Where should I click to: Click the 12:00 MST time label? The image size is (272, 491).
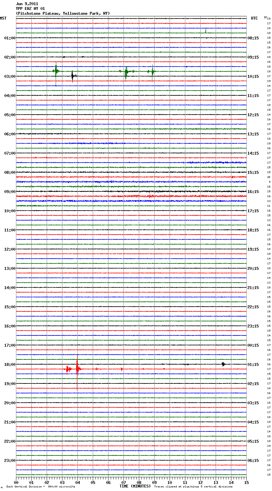10,249
